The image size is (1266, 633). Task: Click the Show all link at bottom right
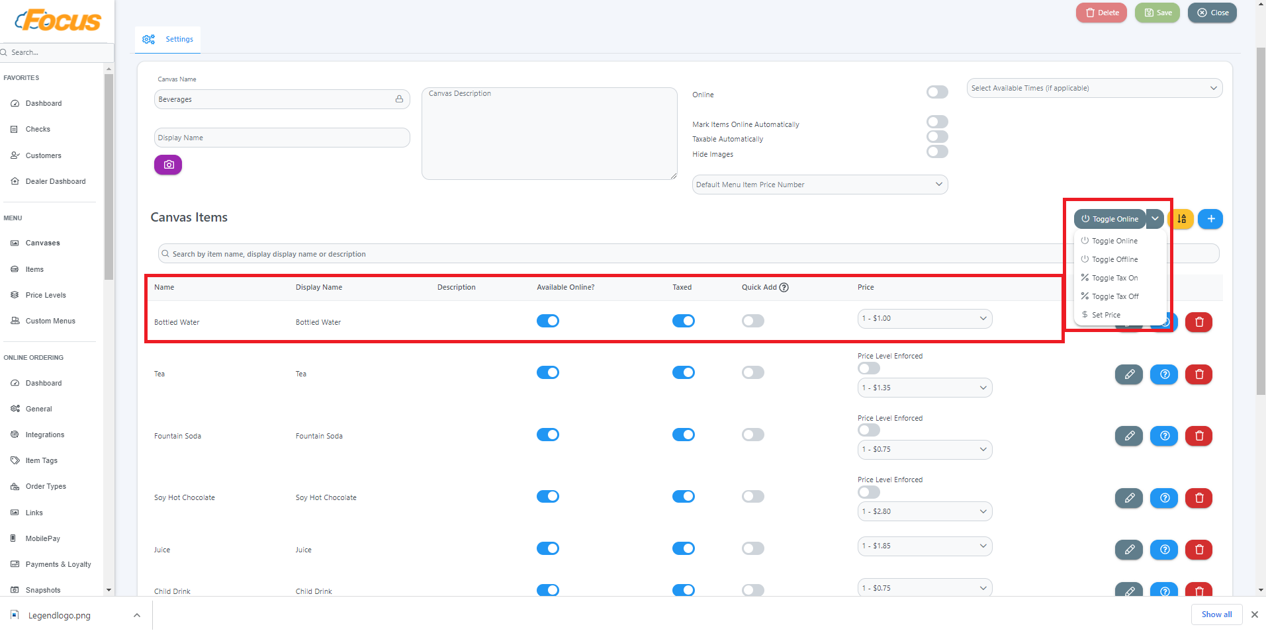coord(1216,614)
